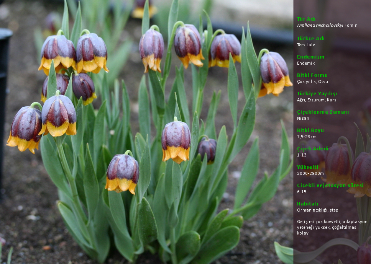Select the 'Ters Lale' text
The image size is (371, 264).
coord(306,45)
